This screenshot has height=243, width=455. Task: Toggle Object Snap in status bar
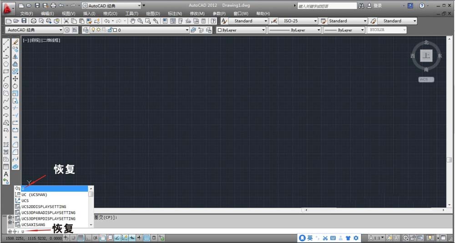point(103,238)
